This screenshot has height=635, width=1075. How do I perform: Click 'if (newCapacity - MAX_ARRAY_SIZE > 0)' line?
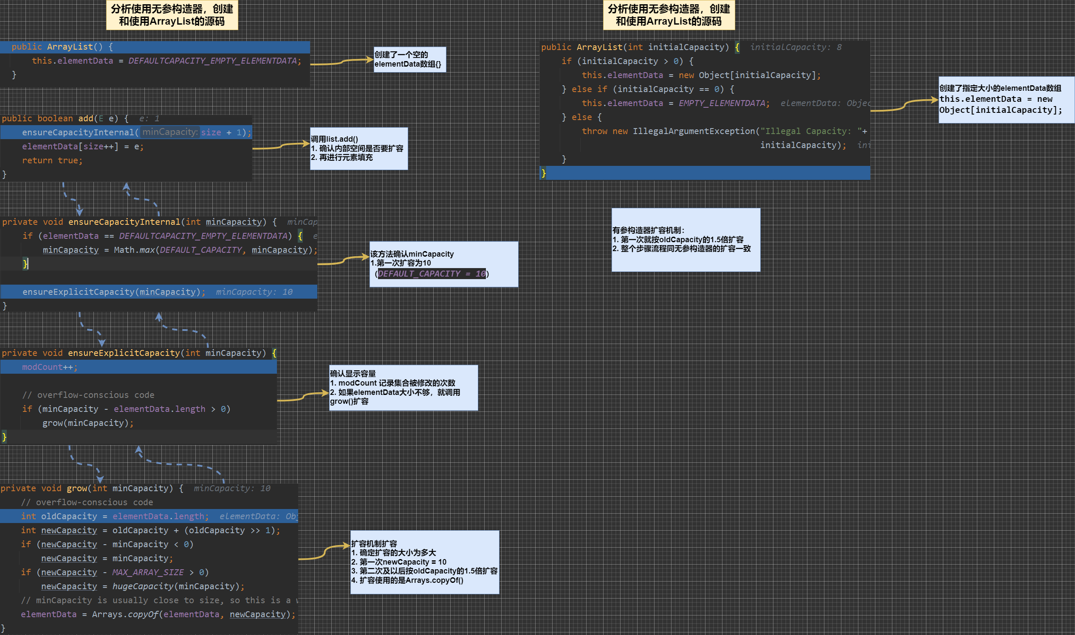click(115, 573)
